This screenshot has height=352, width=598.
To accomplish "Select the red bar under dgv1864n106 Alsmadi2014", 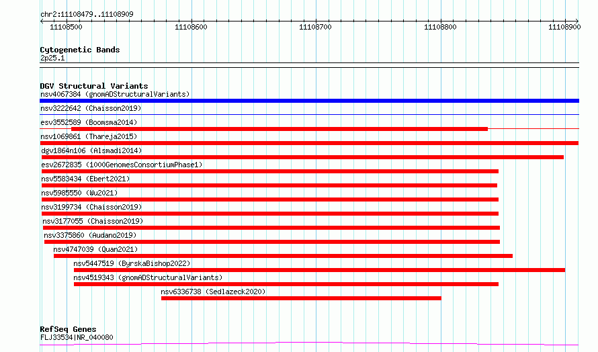I will 302,157.
